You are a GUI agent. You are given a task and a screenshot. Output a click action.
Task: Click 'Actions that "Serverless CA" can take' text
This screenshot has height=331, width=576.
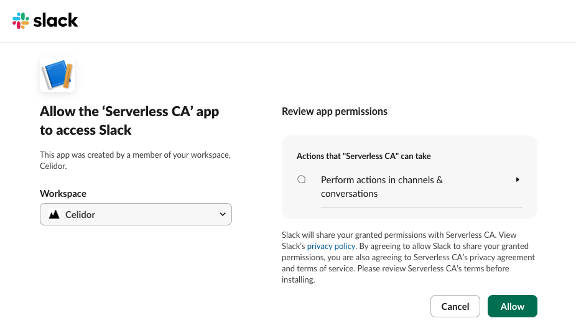(x=364, y=156)
